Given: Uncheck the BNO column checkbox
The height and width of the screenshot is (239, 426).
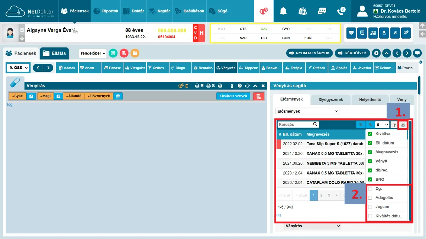Looking at the screenshot, I should click(370, 180).
